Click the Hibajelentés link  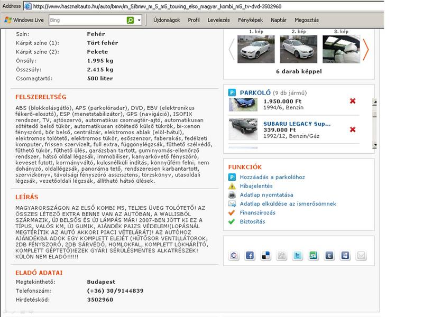256,186
